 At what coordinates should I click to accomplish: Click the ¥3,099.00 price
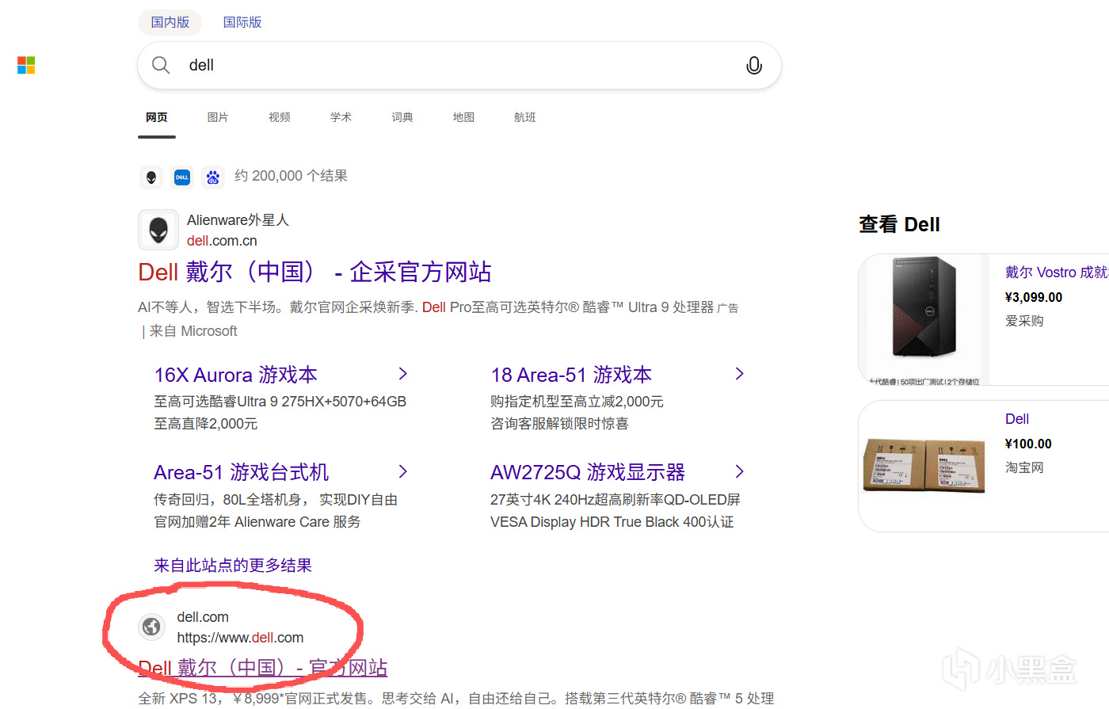tap(1034, 298)
